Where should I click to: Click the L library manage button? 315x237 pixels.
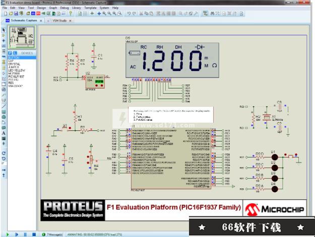tap(15, 53)
